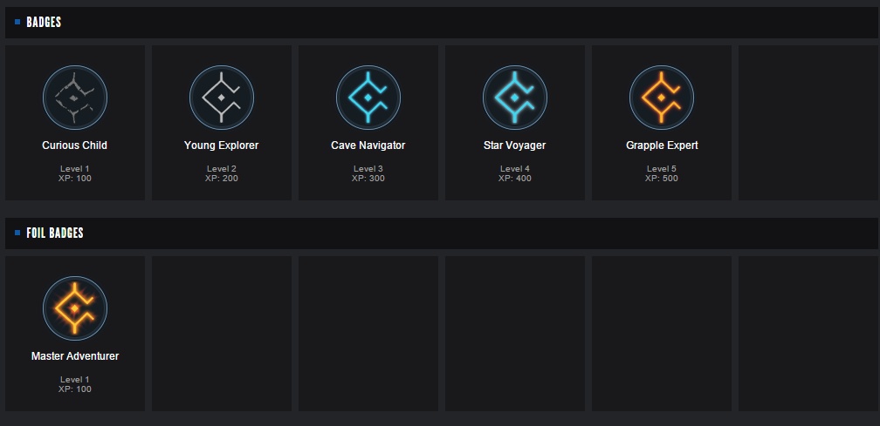Click the BADGES section header

44,23
